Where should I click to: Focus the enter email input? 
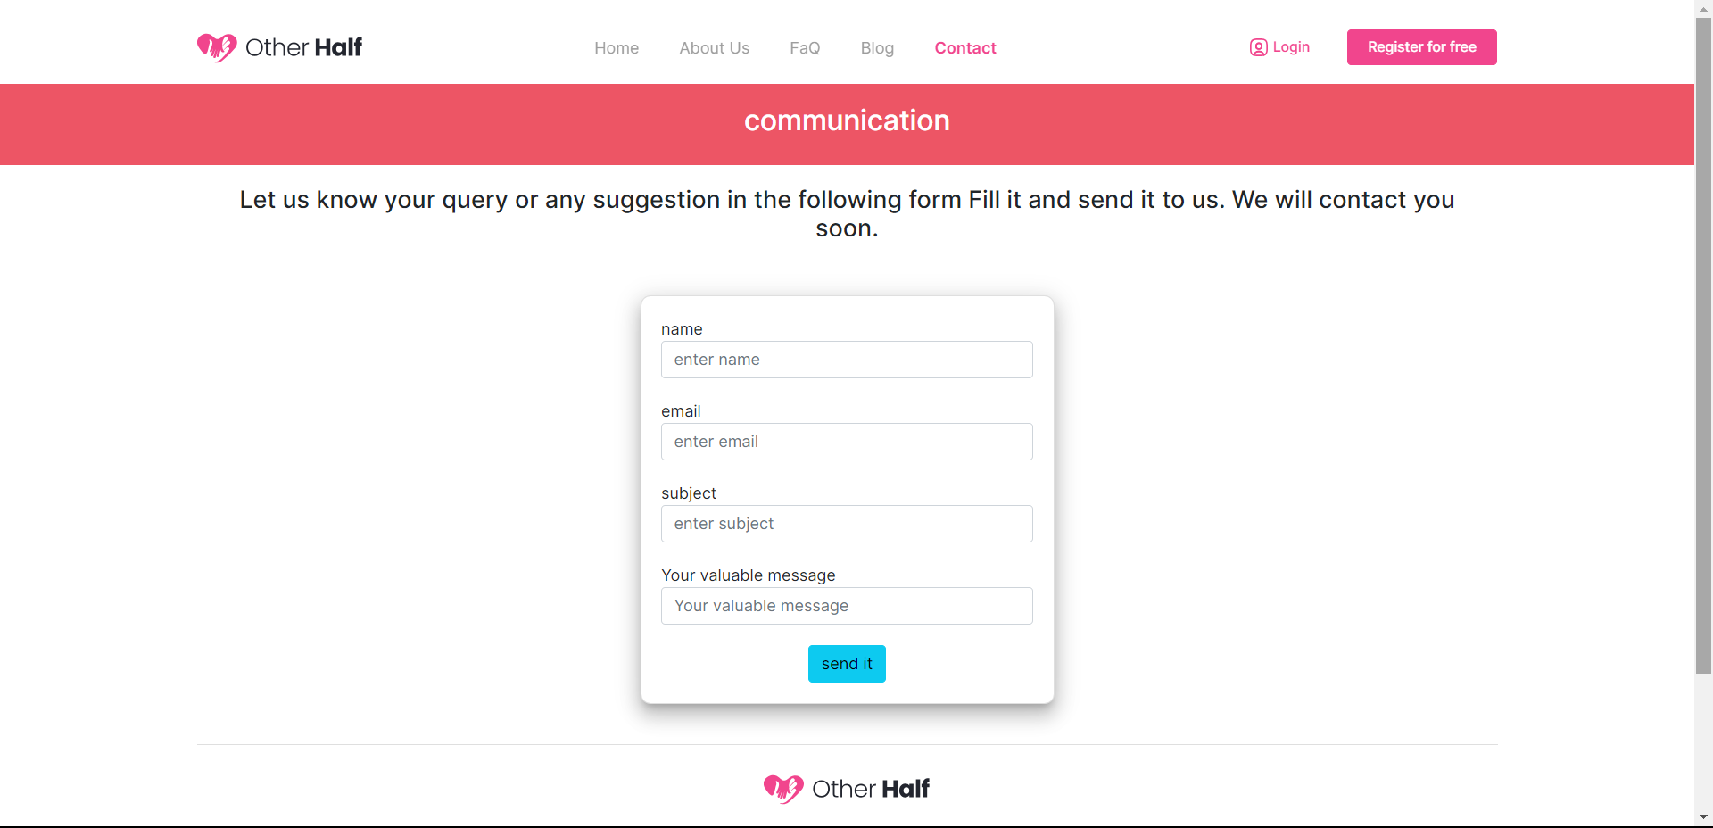coord(846,442)
